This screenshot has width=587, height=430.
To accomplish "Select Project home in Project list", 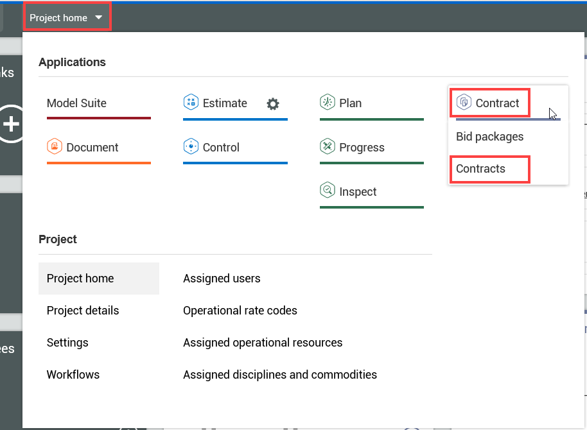I will click(80, 279).
